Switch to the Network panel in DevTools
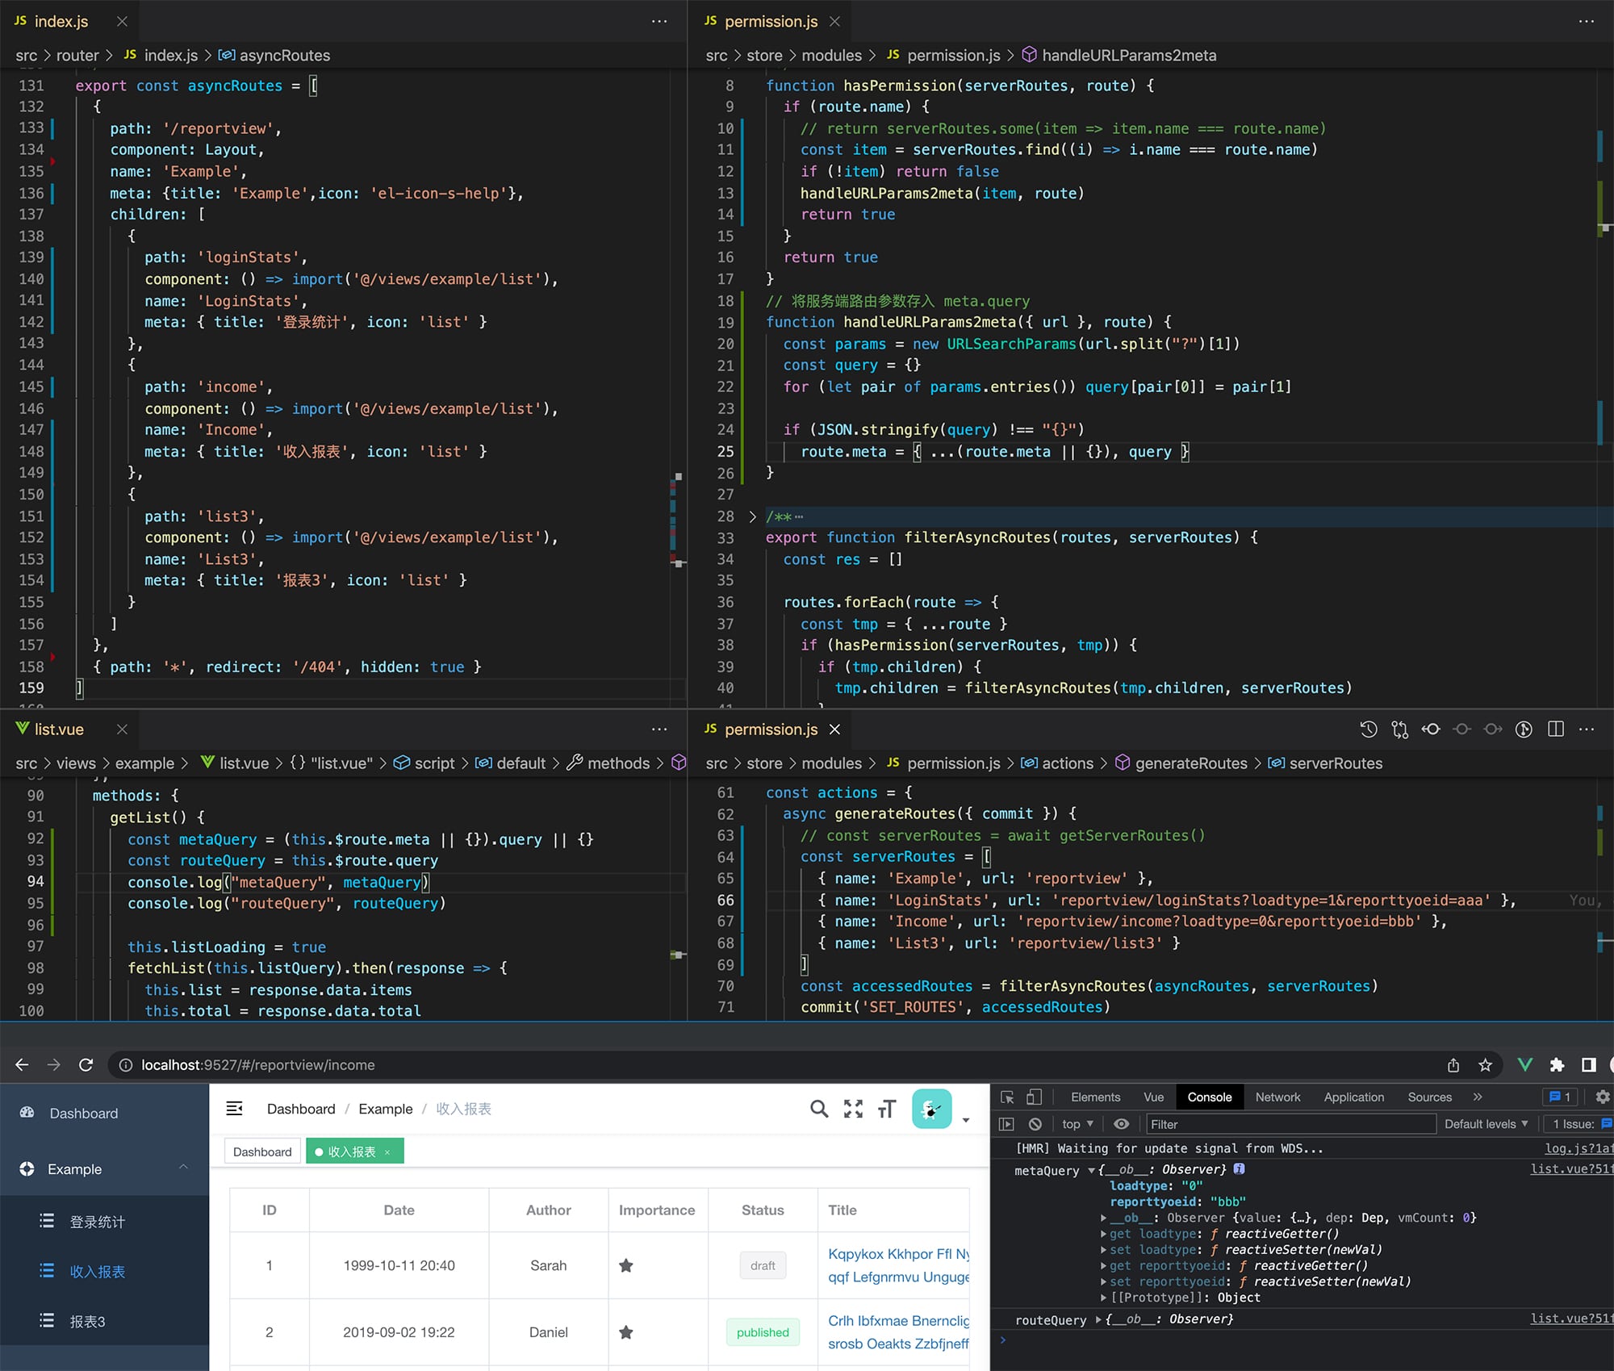 (1277, 1097)
